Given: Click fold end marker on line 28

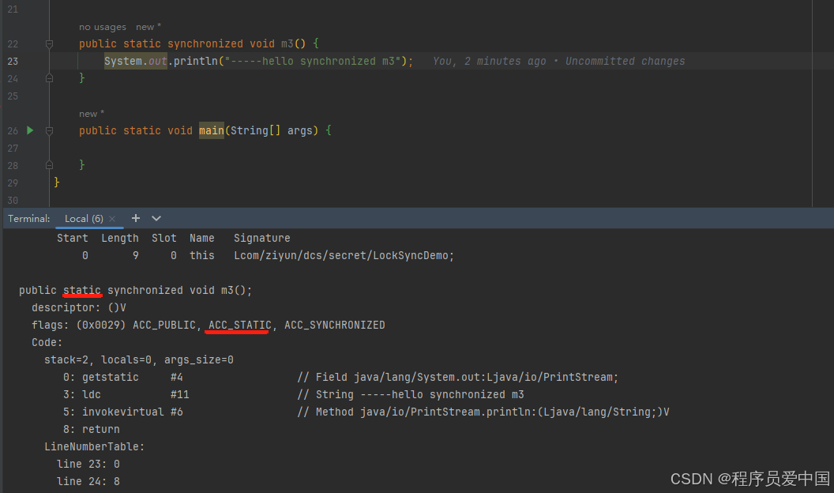Looking at the screenshot, I should [49, 165].
